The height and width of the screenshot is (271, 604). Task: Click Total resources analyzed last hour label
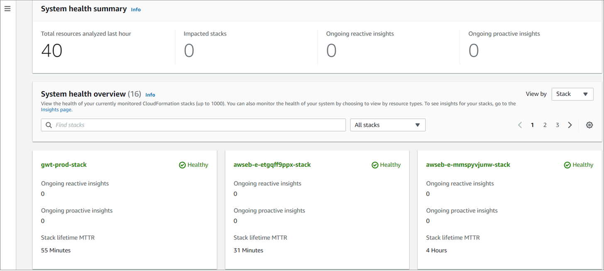(x=86, y=34)
